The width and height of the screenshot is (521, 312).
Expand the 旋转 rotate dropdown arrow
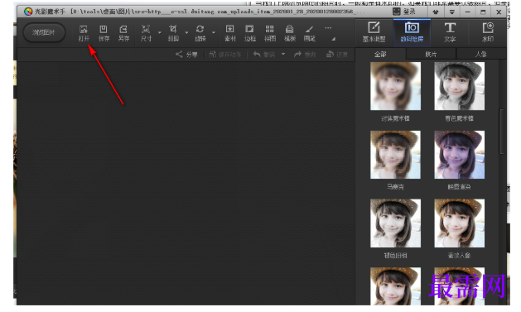214,32
